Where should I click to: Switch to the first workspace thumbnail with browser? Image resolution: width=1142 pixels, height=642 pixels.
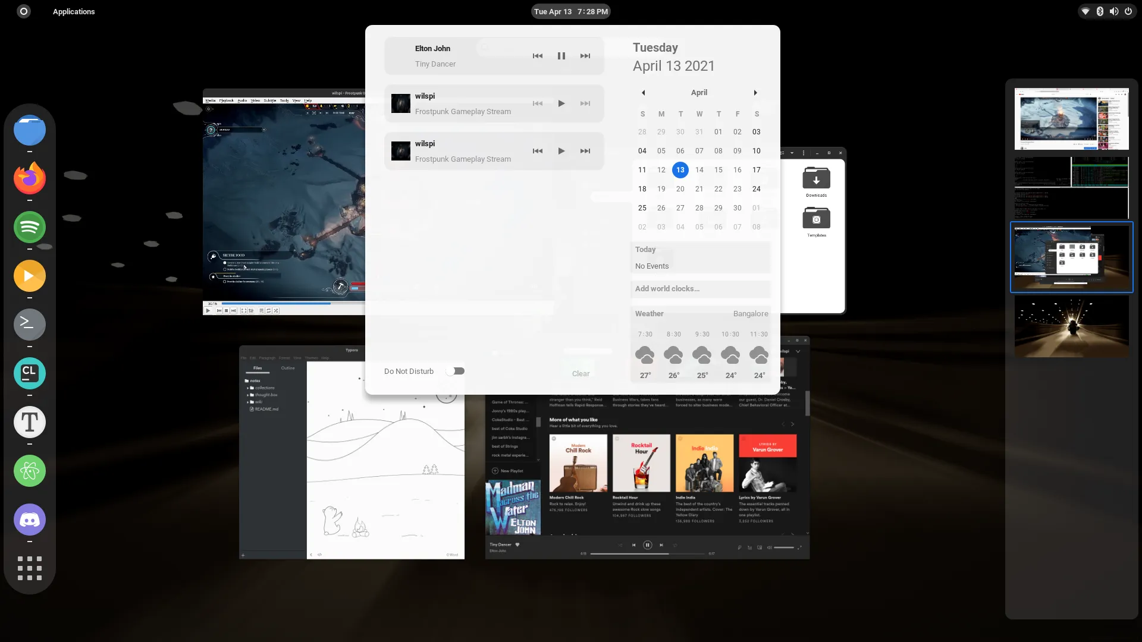click(x=1071, y=119)
